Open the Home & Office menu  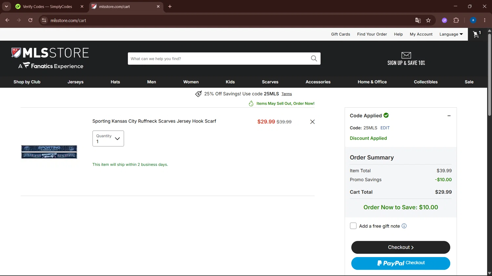(x=372, y=82)
